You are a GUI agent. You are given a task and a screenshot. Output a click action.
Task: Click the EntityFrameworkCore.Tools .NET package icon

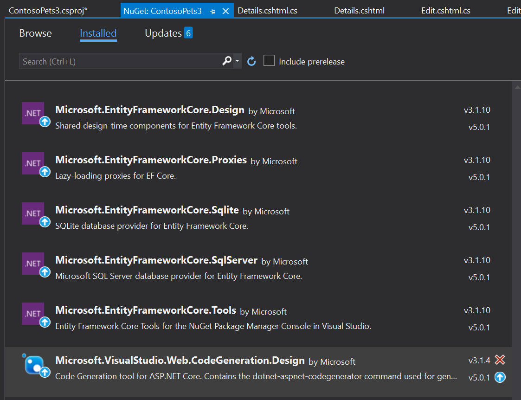click(x=33, y=314)
